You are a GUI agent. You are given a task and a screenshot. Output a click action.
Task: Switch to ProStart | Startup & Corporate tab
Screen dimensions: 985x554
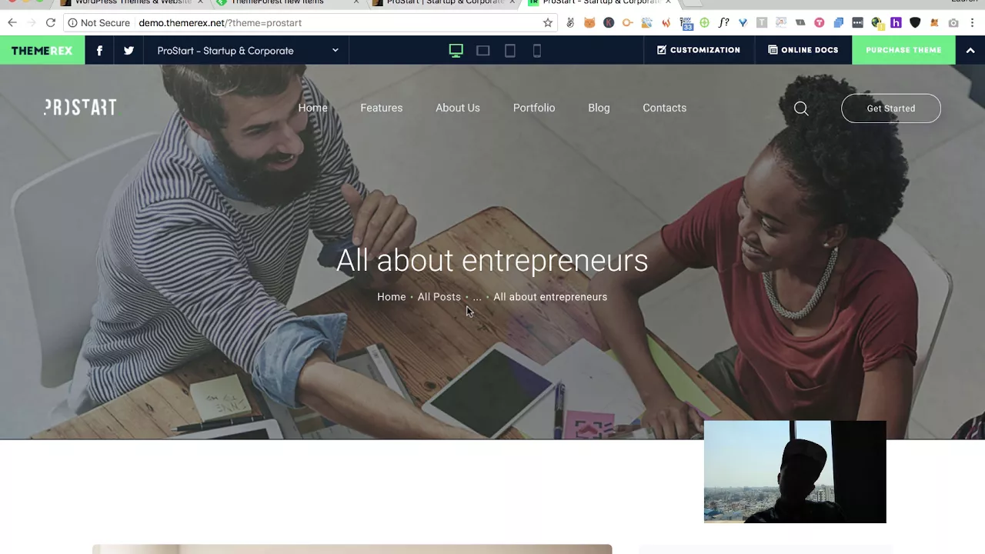442,3
